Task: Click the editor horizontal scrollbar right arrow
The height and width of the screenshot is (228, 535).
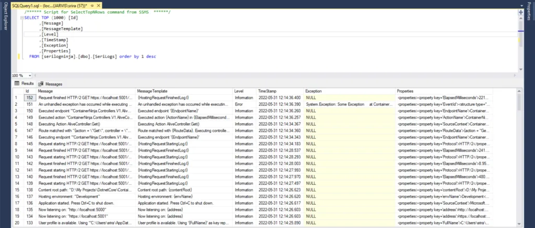Action: (x=515, y=75)
